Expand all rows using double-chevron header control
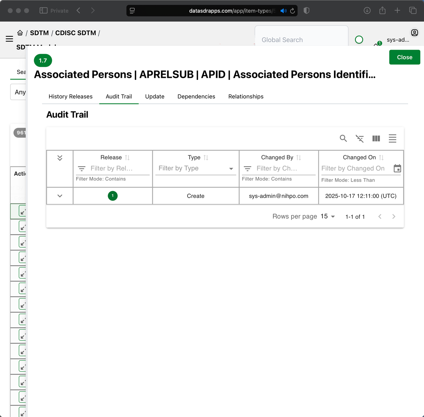Screen dimensions: 424x417 (x=60, y=158)
